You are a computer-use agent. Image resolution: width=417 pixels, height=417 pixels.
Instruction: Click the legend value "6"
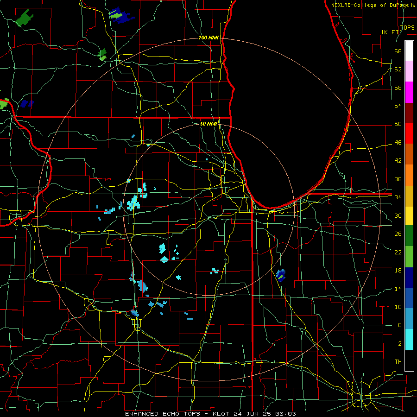pos(399,325)
